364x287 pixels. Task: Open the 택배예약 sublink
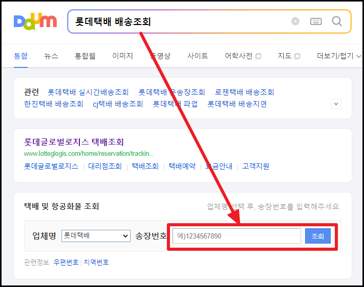[182, 166]
